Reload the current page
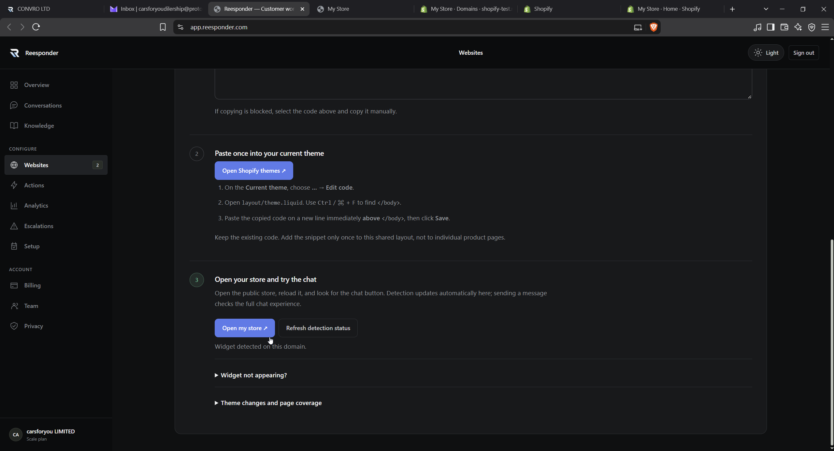This screenshot has width=834, height=451. click(36, 27)
